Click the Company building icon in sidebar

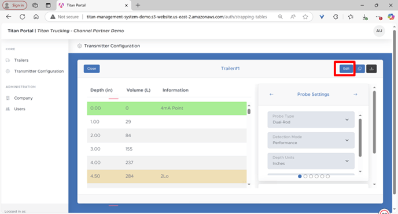8,98
